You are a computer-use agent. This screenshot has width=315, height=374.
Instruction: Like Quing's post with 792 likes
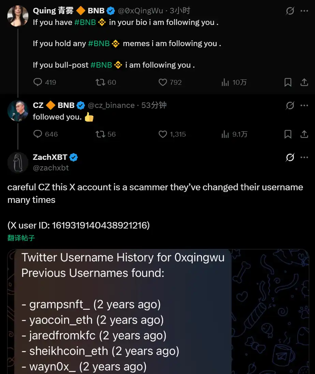163,82
